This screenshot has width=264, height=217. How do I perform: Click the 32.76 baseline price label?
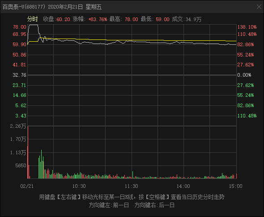pyautogui.click(x=20, y=75)
